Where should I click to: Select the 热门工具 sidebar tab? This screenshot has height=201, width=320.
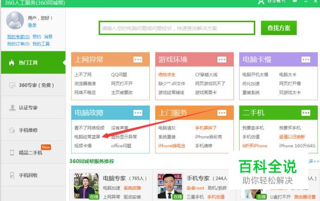(33, 63)
